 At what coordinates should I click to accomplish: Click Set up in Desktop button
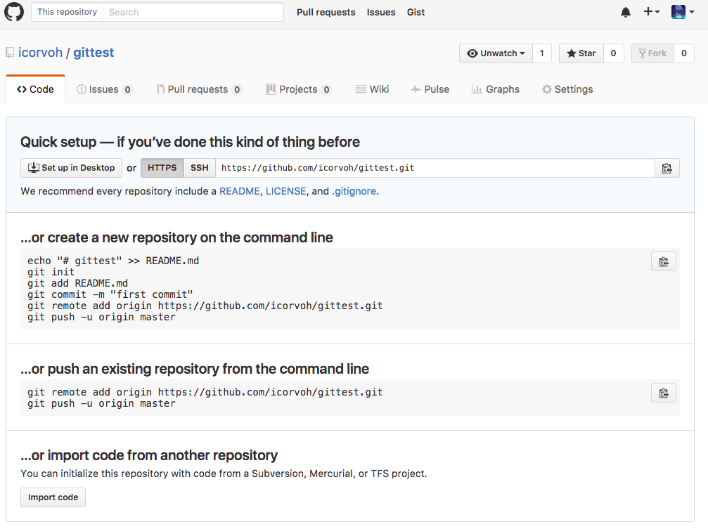tap(71, 168)
